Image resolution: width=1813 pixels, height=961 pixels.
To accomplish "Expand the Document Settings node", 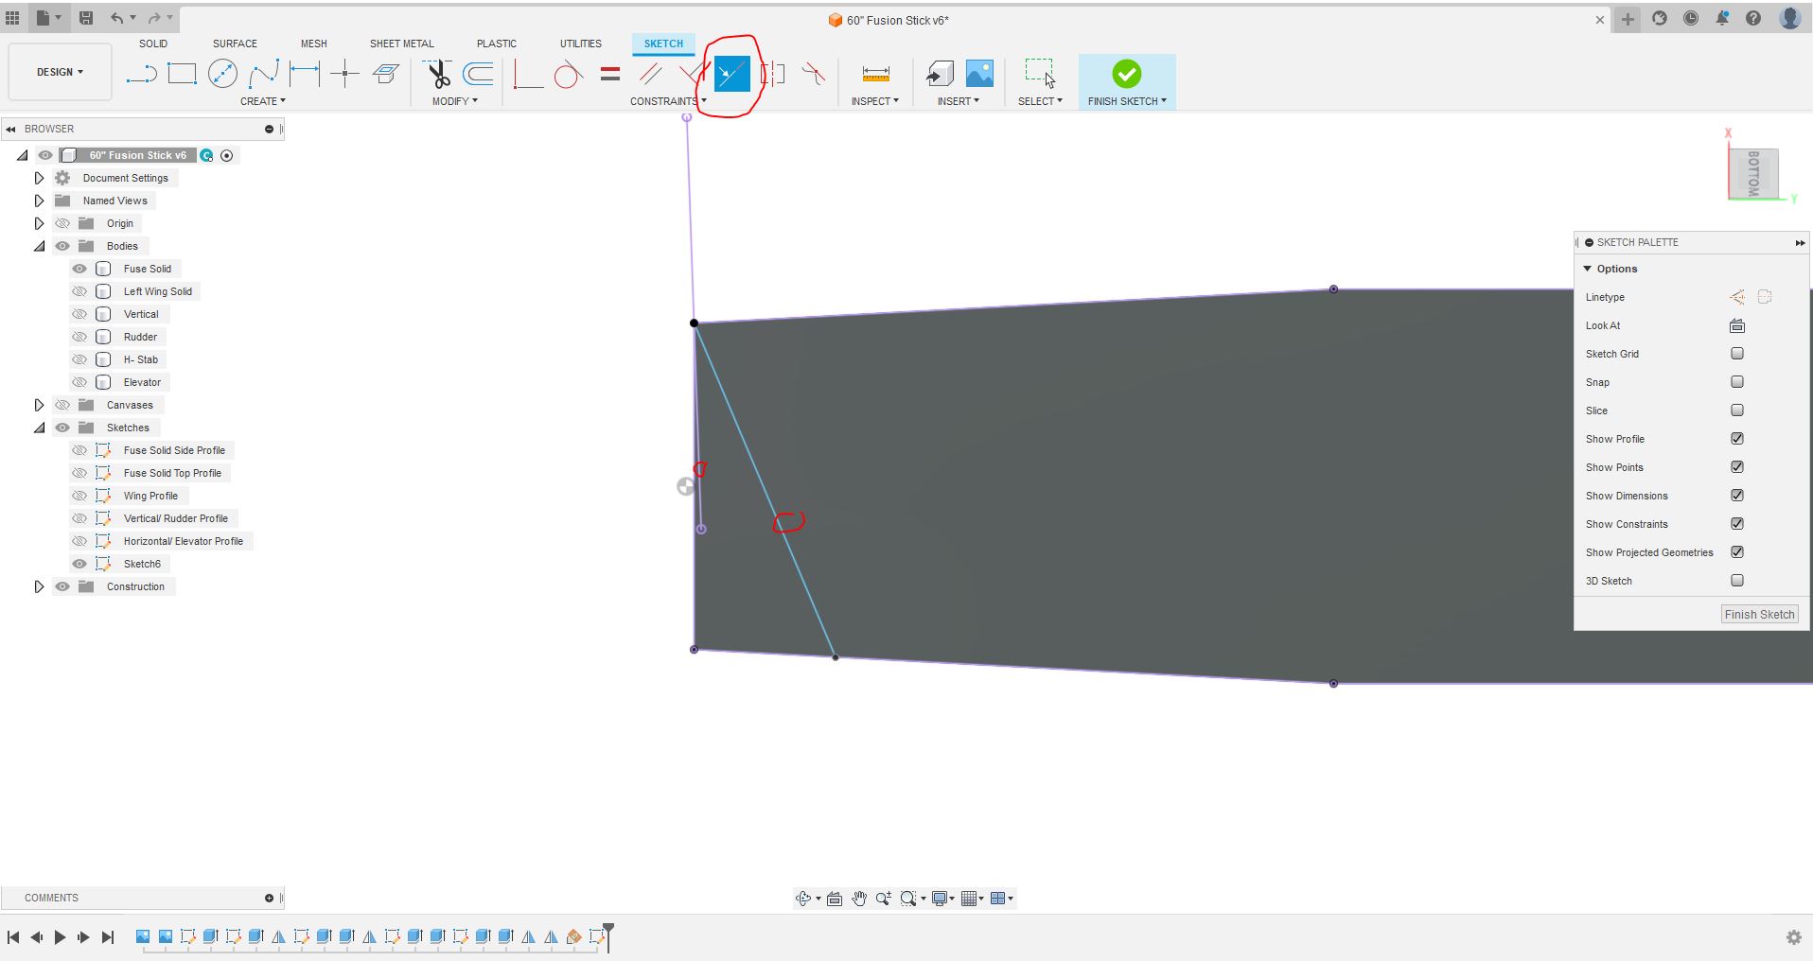I will click(x=39, y=178).
